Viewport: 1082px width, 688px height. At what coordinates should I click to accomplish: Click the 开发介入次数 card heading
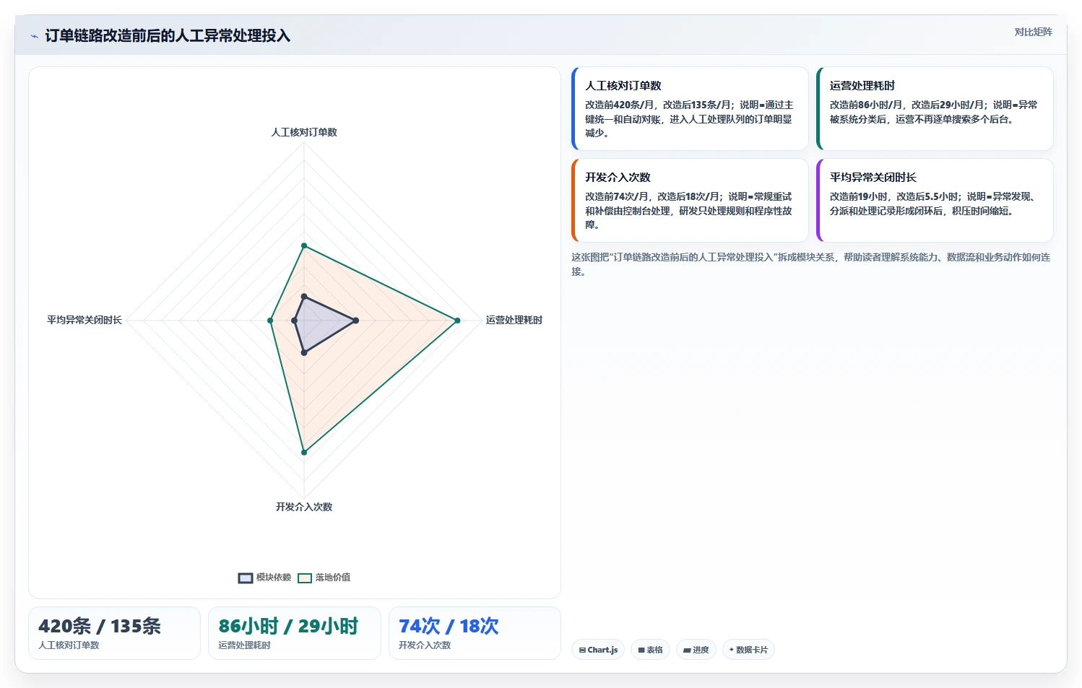(x=618, y=178)
